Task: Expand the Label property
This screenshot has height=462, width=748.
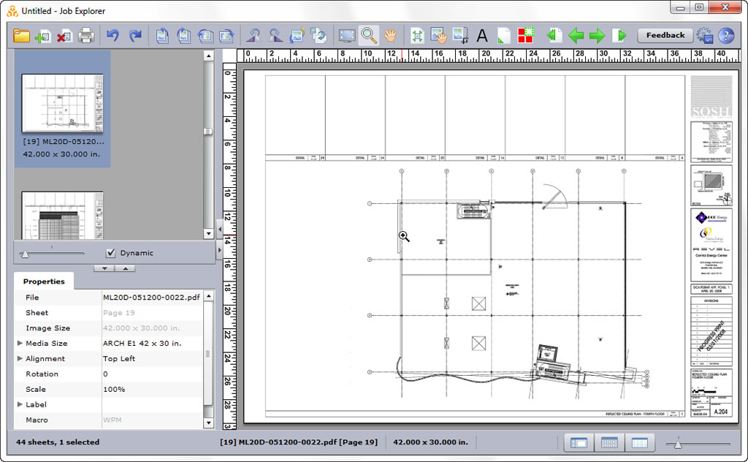Action: (x=20, y=404)
